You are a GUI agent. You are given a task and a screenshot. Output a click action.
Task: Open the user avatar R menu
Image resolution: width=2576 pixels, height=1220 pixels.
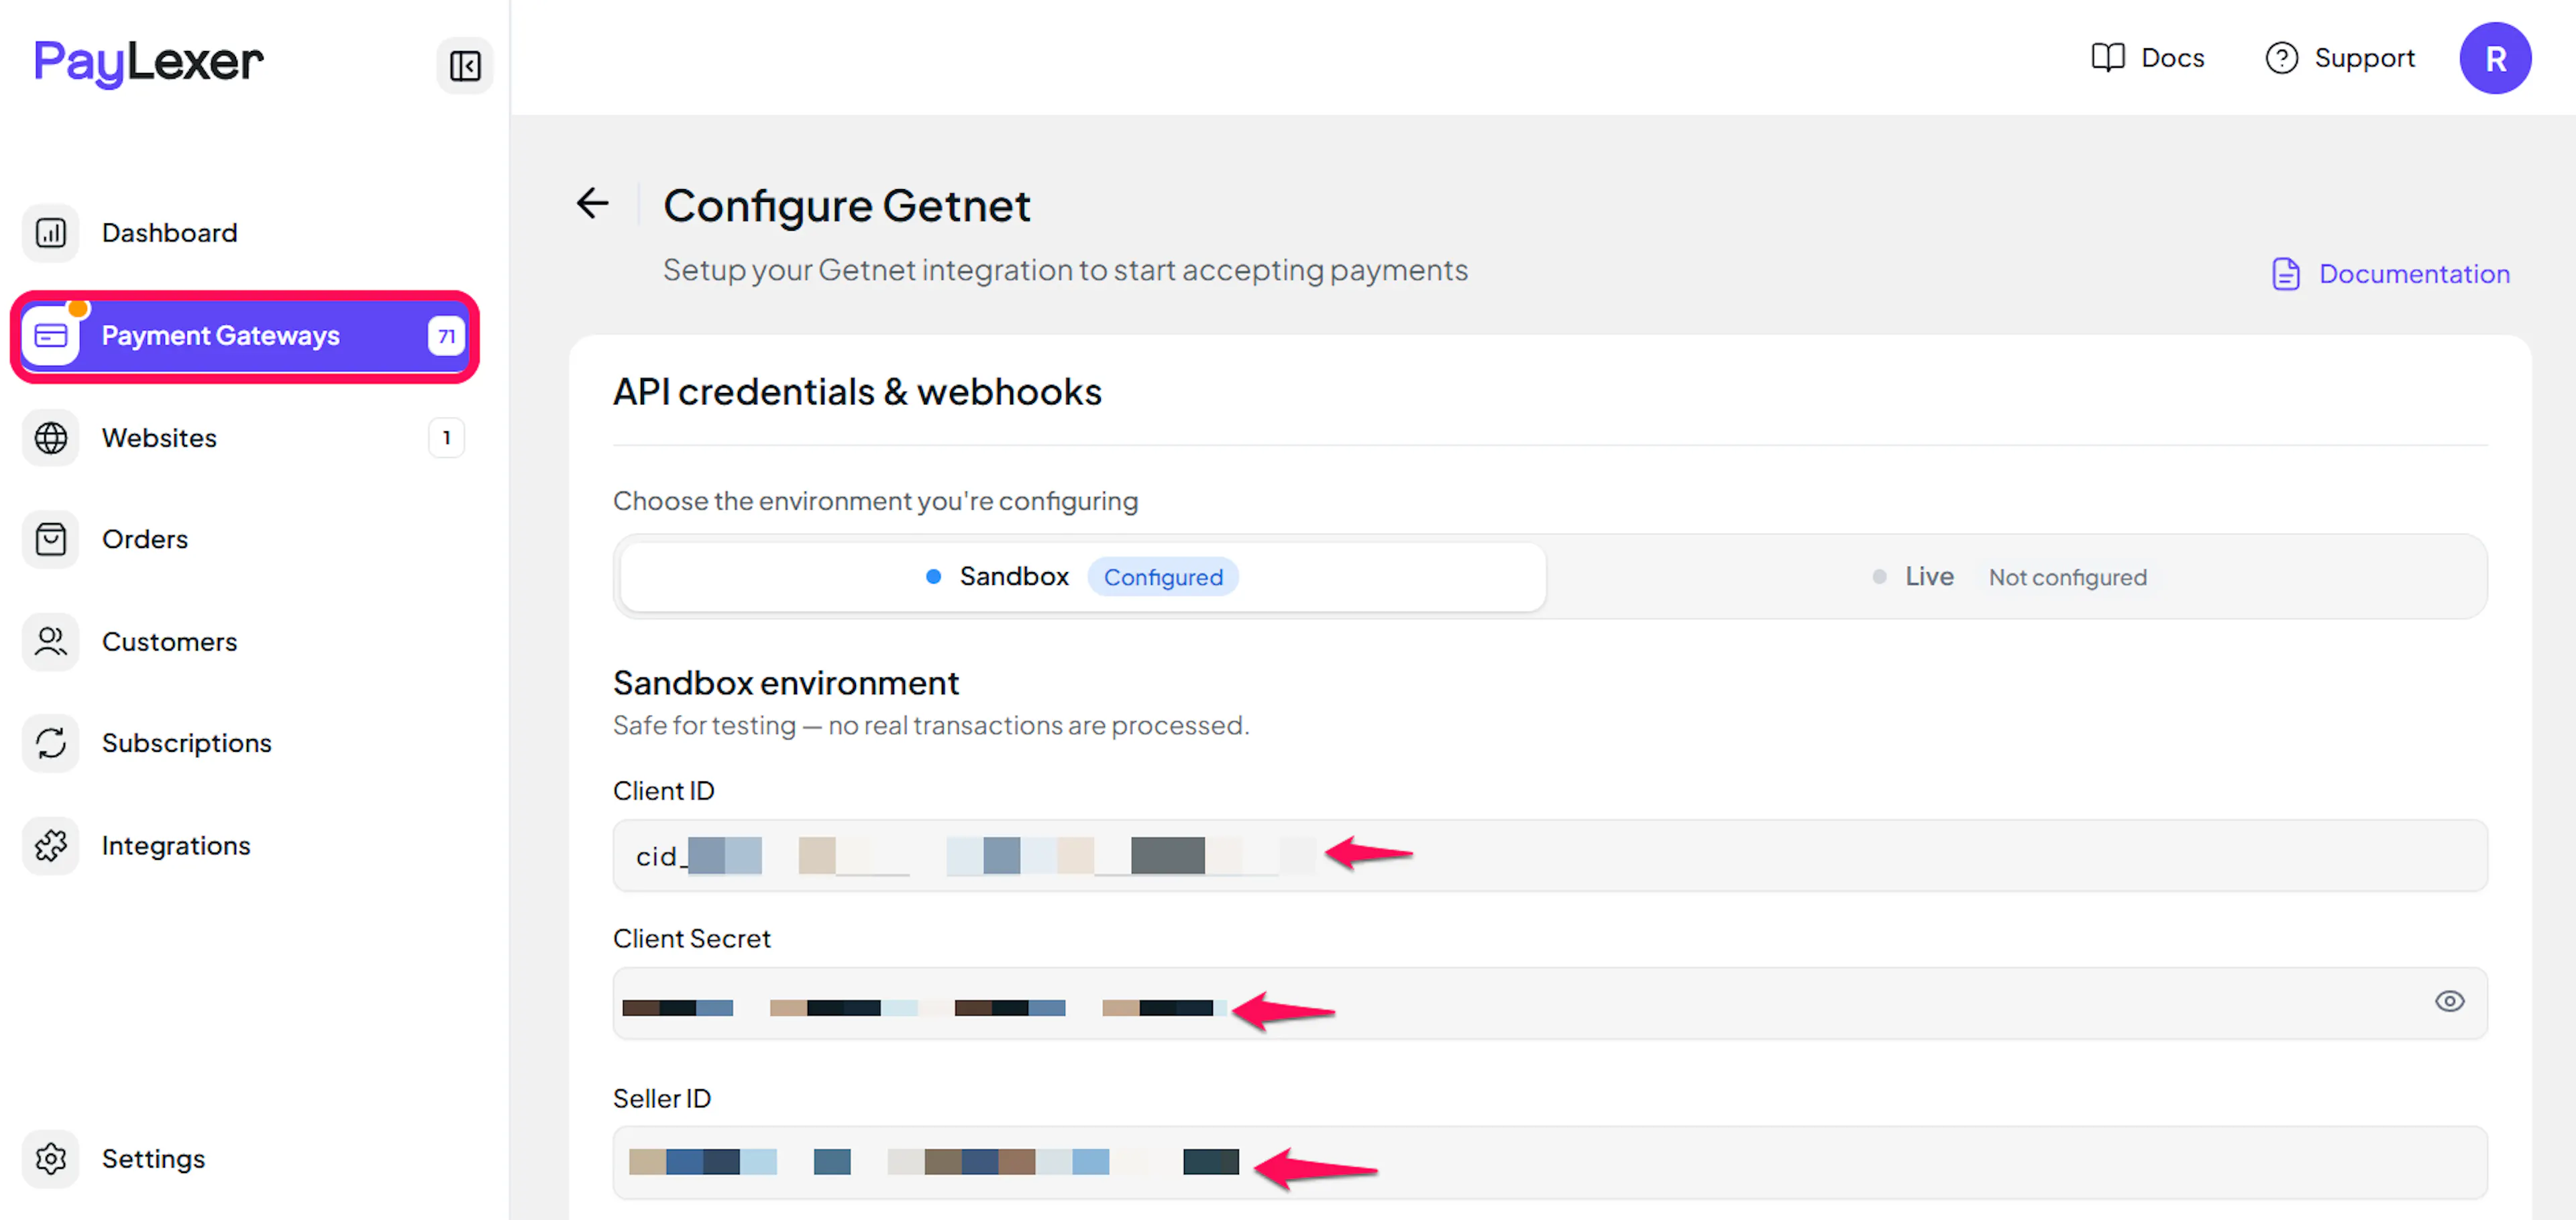point(2495,58)
